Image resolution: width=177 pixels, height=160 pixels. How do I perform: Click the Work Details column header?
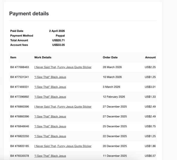pyautogui.click(x=43, y=57)
